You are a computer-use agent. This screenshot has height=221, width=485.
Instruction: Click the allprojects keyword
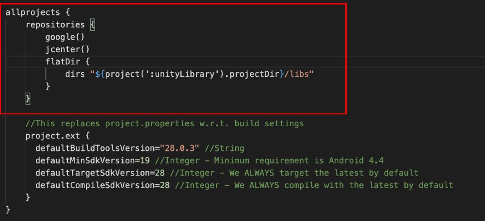(x=32, y=13)
